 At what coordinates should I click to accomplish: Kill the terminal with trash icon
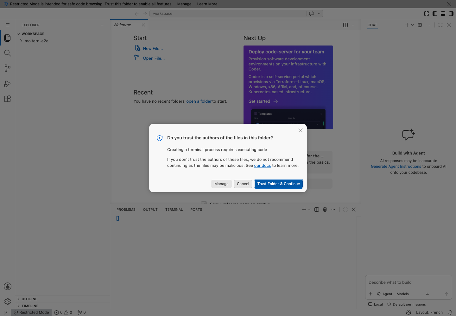[x=325, y=210]
